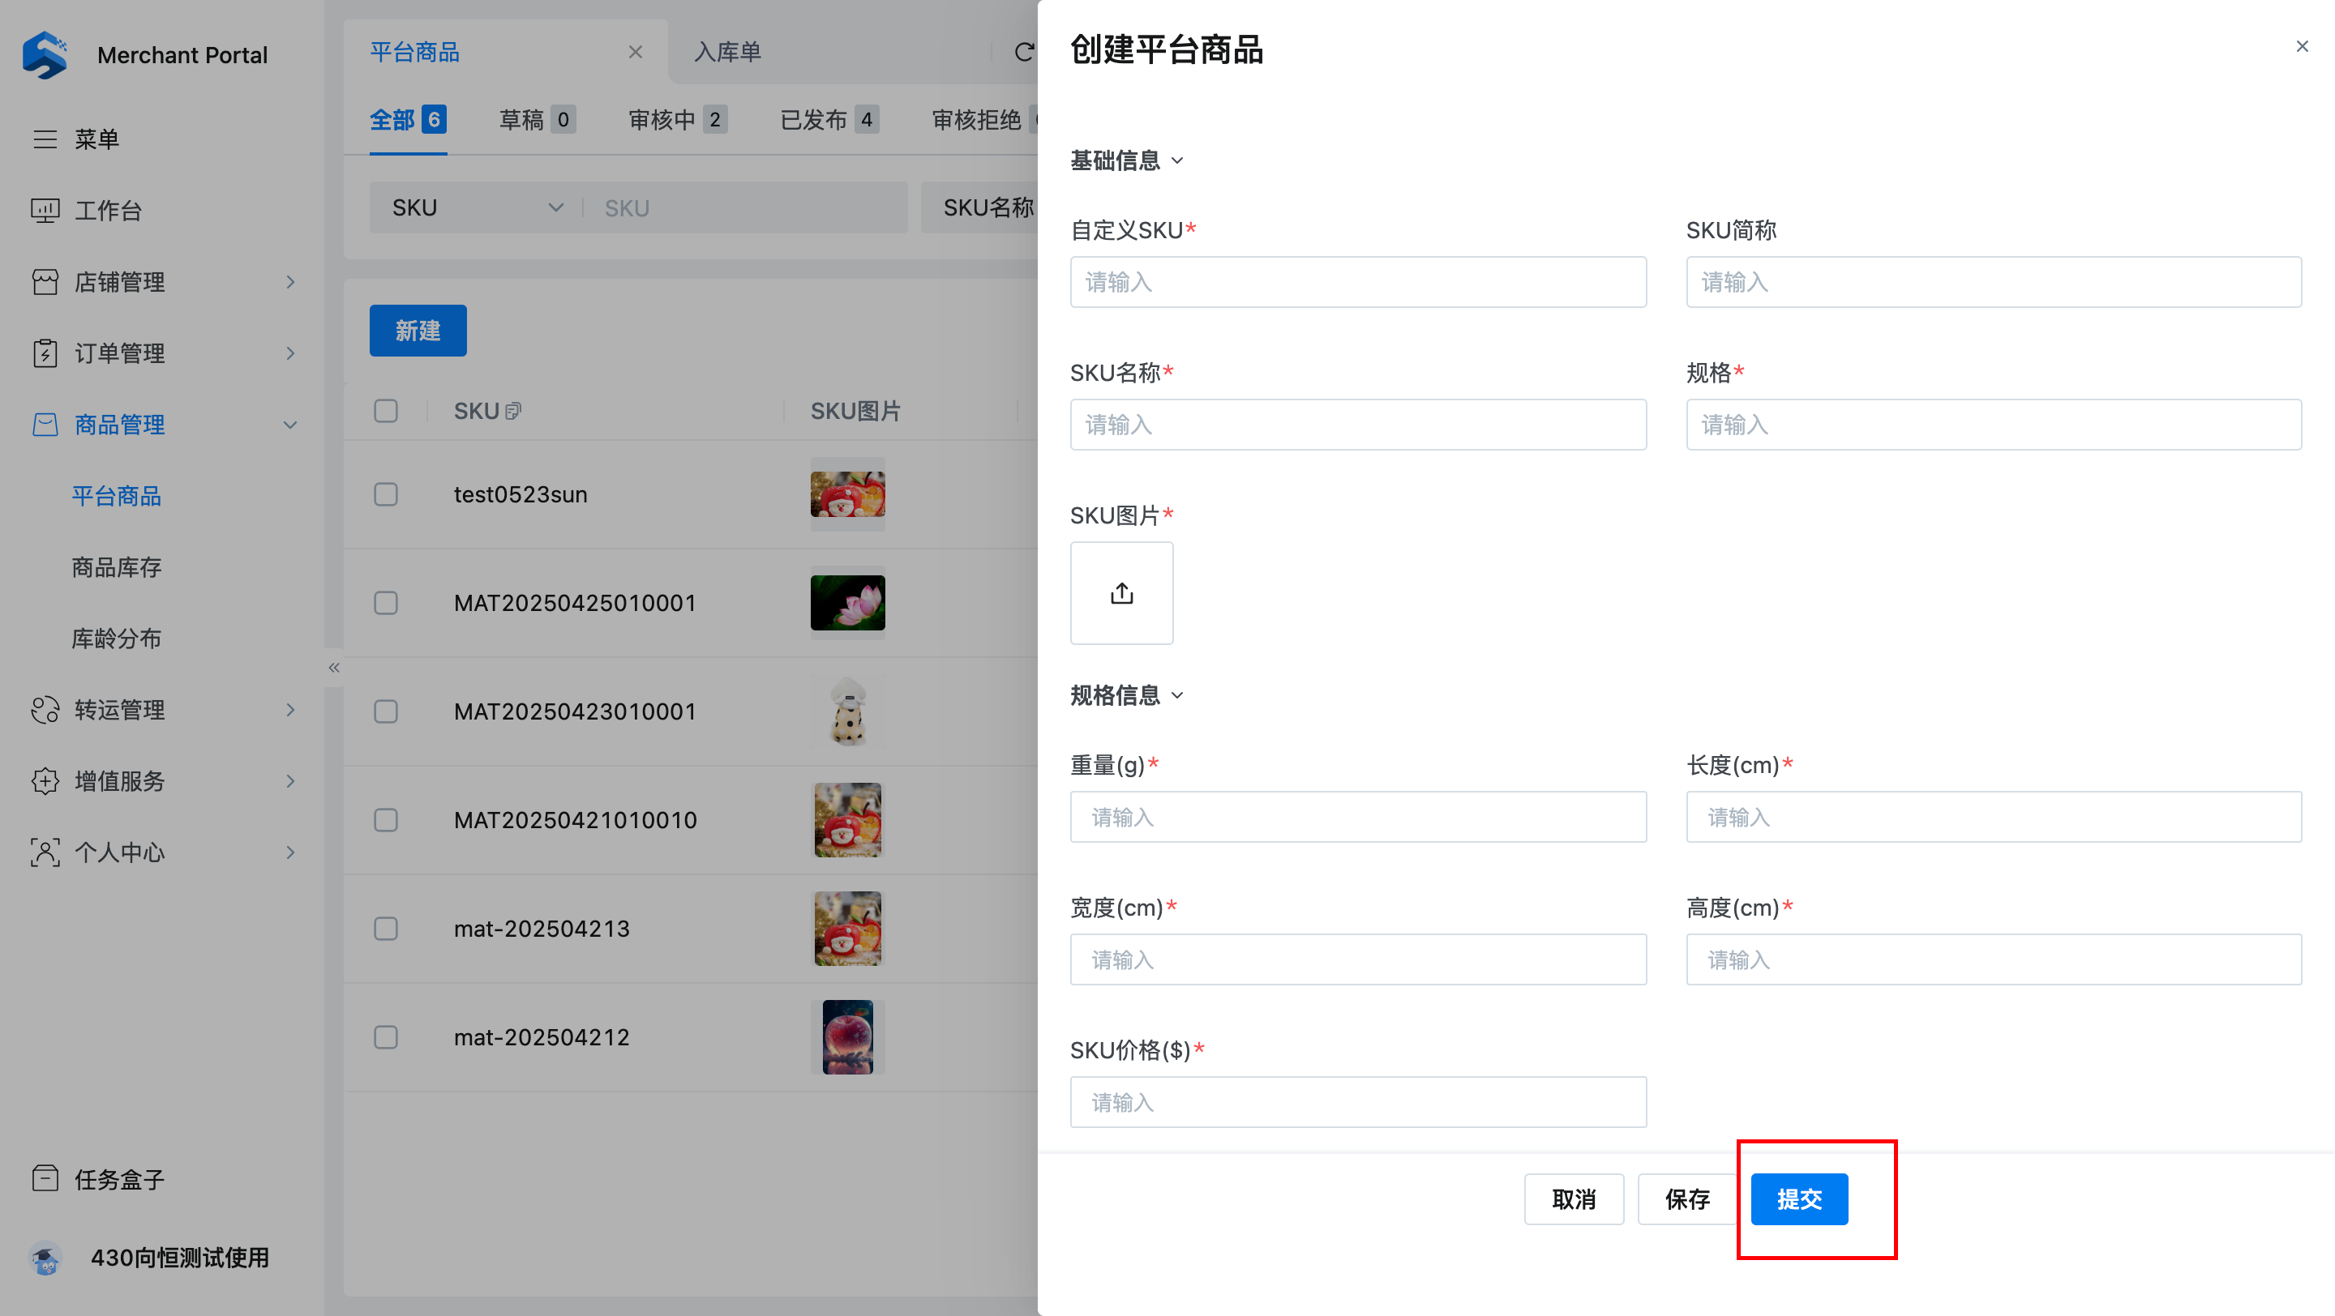Click the SKU image upload icon

1121,593
